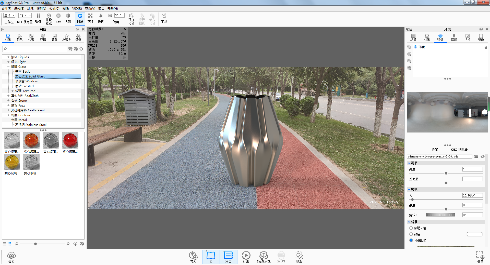Switch to project 相机 tab
This screenshot has width=490, height=265.
point(467,37)
